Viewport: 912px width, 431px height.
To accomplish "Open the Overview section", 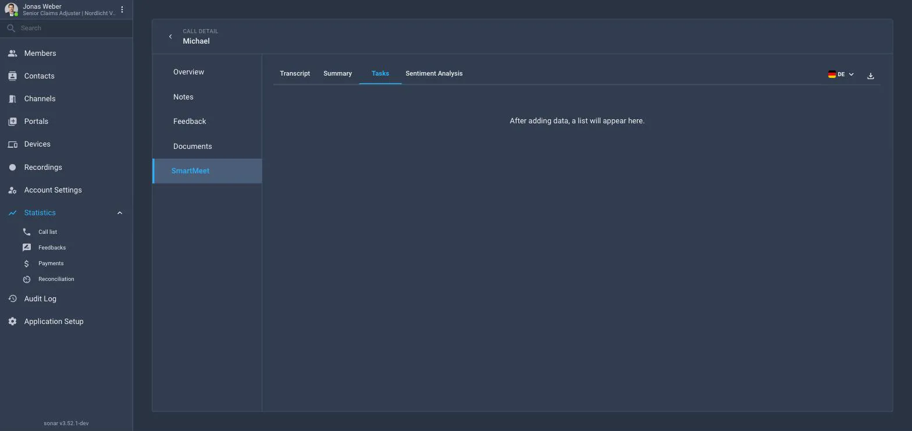I will coord(207,72).
